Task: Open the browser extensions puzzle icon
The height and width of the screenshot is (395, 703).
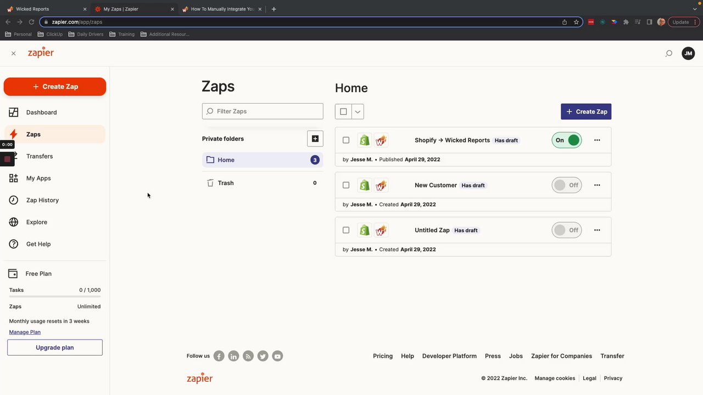Action: pos(626,22)
